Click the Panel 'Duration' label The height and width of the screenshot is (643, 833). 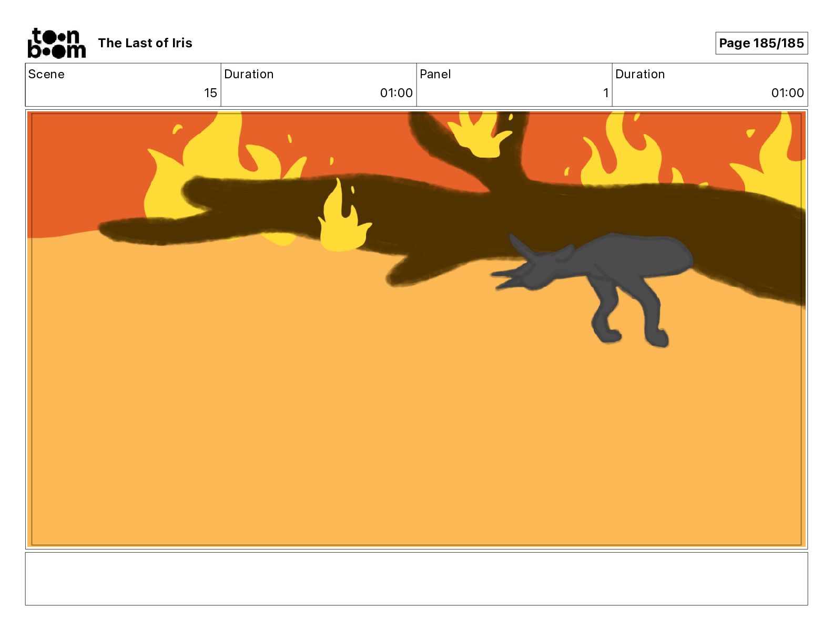(640, 74)
